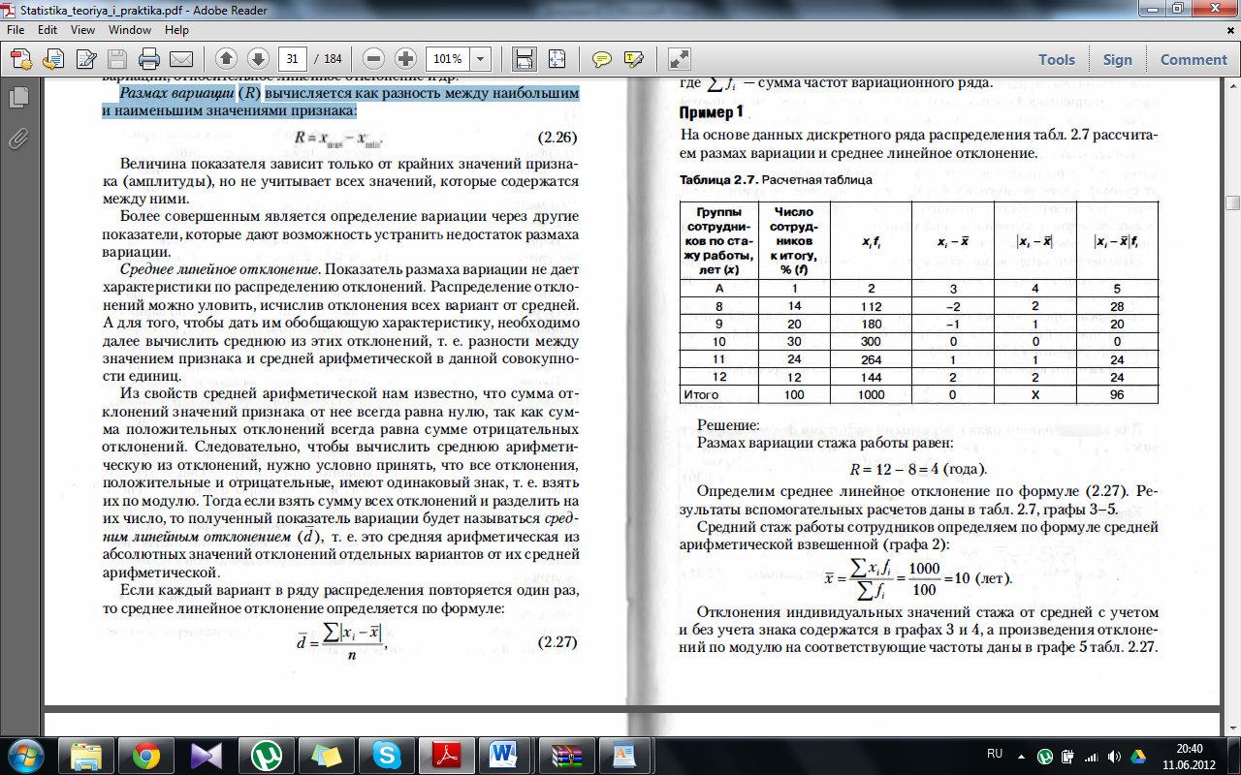Click the scrollbar up arrow
Screen dimensions: 1241x775
tap(1232, 85)
